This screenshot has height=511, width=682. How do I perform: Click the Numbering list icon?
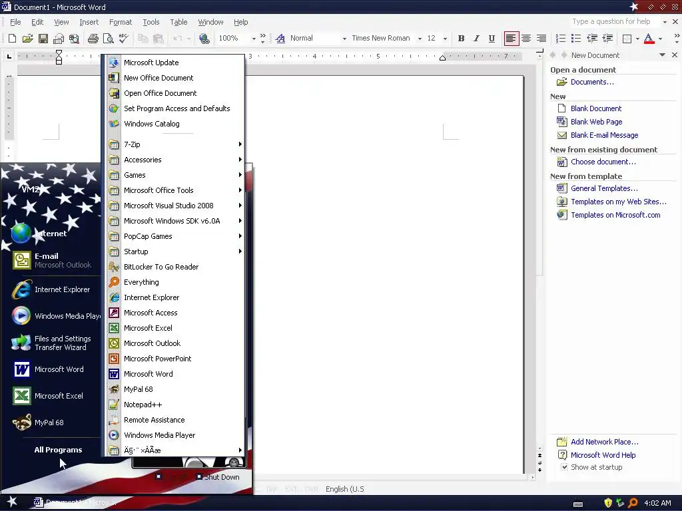(x=561, y=38)
